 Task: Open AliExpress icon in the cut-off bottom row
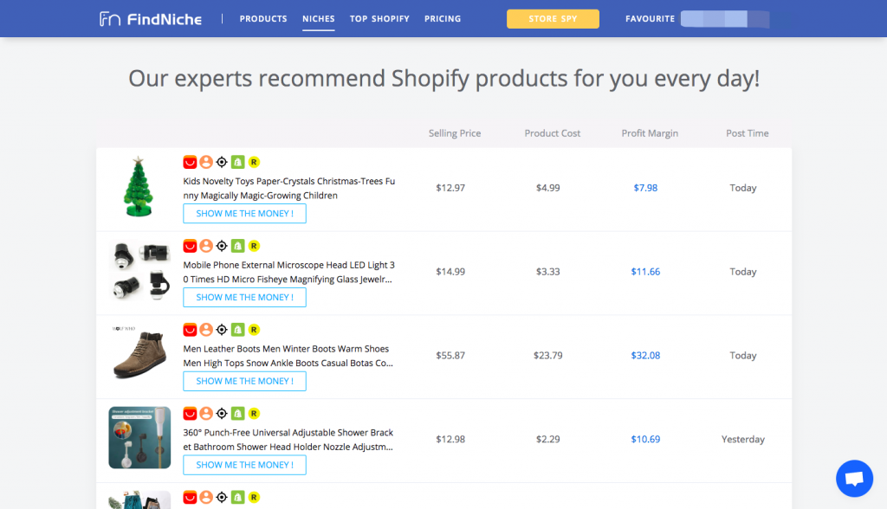point(190,497)
